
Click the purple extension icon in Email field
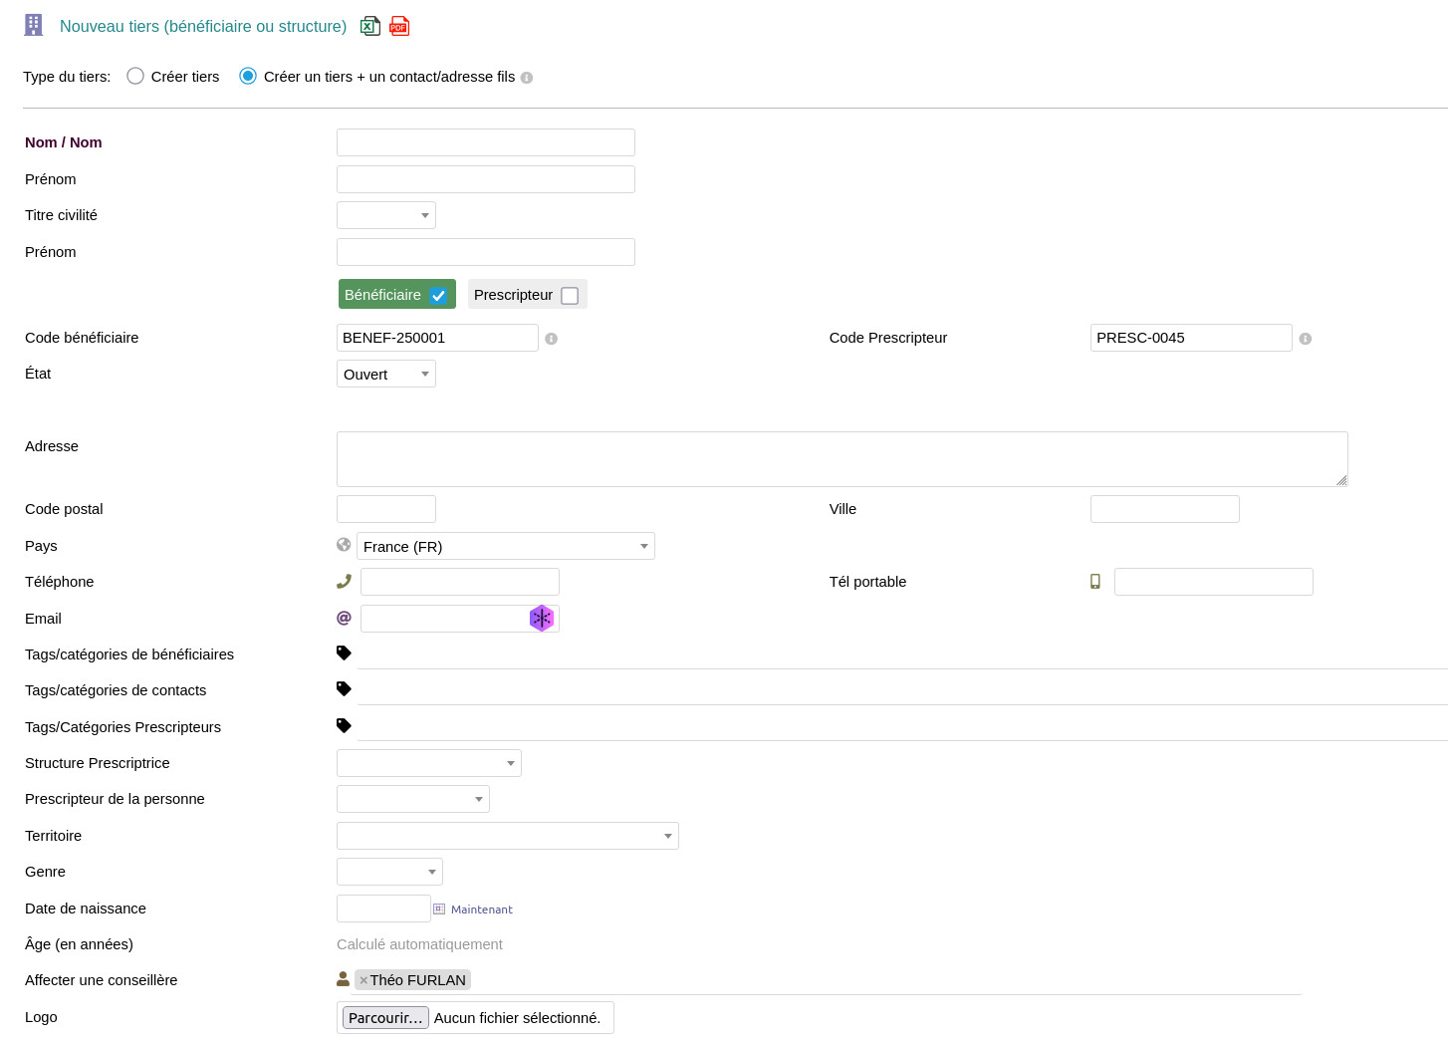[x=541, y=619]
